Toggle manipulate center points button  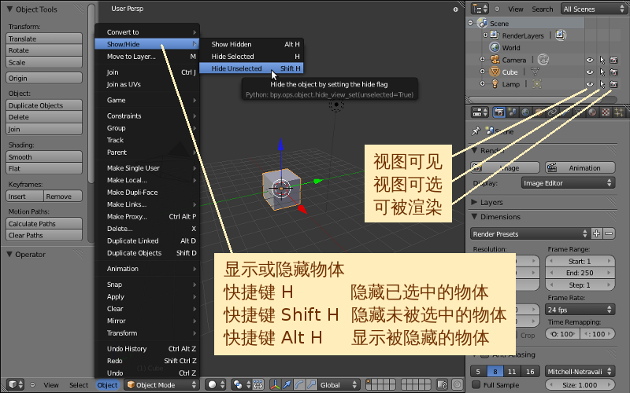coord(258,384)
